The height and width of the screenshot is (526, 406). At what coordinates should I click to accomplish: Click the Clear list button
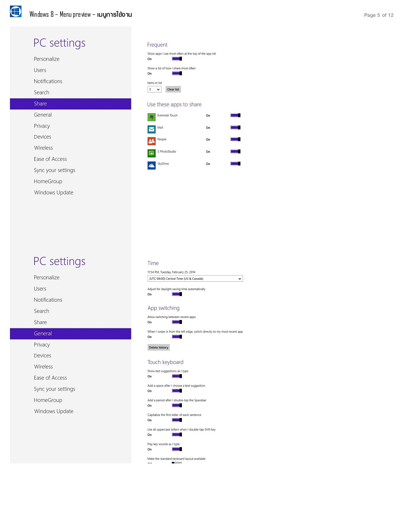click(173, 89)
